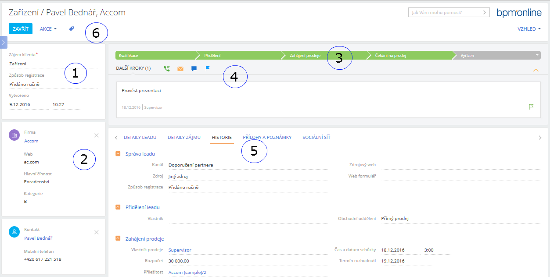The height and width of the screenshot is (277, 550).
Task: Select the Přidělení stage
Action: pos(241,56)
